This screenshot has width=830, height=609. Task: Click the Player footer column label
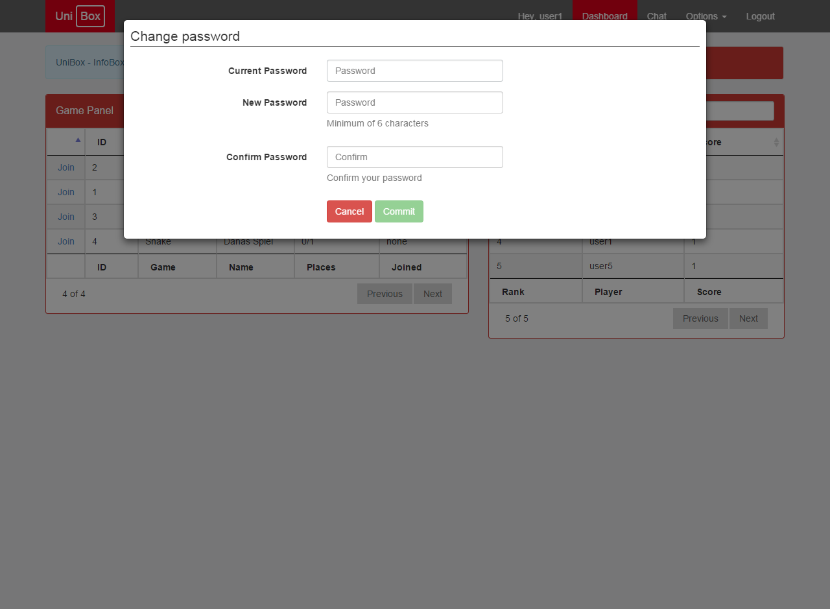click(608, 292)
